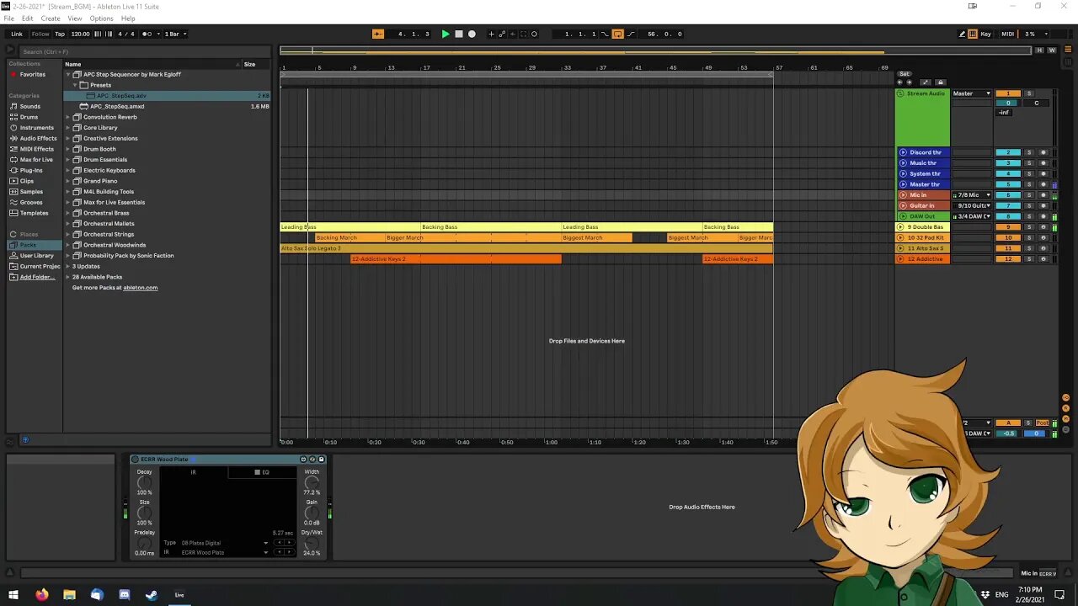Toggle the 12 Addictive track activator
This screenshot has height=606, width=1078.
tap(1008, 259)
